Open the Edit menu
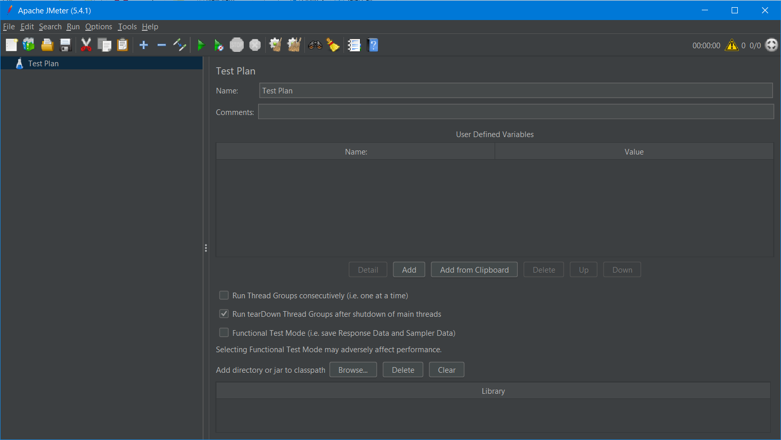 [27, 27]
